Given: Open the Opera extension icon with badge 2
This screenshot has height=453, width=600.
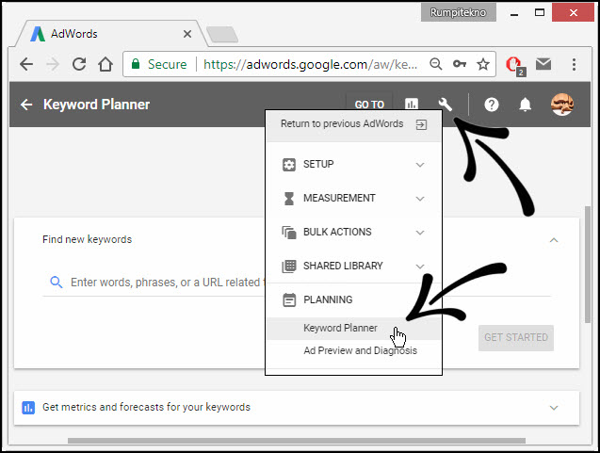Looking at the screenshot, I should 514,65.
